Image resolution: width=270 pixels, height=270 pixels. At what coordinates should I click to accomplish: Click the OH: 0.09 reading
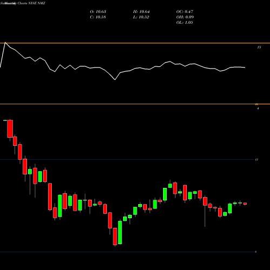click(x=185, y=17)
